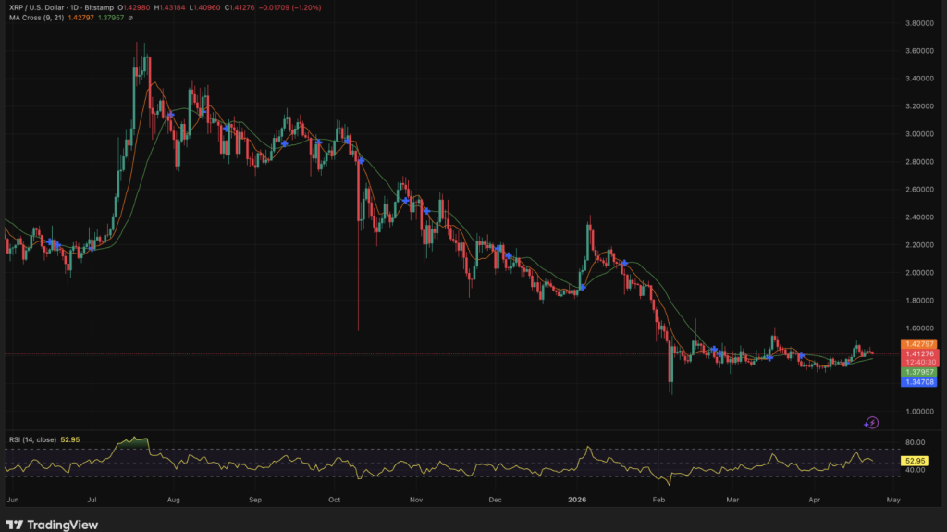Viewport: 947px width, 532px height.
Task: Click the close value C1.41276 in header
Action: point(240,7)
